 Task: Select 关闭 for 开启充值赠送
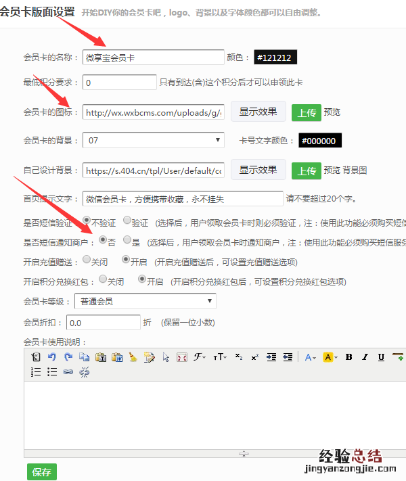click(x=87, y=259)
